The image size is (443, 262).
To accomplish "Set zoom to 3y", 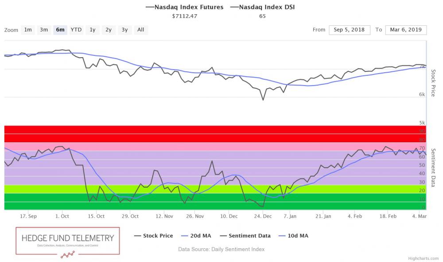I will [124, 30].
